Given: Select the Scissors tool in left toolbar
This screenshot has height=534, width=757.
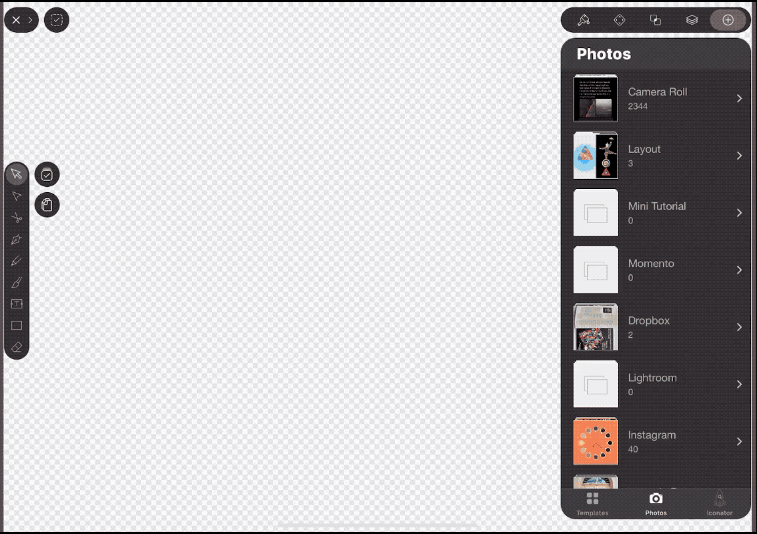Looking at the screenshot, I should (x=17, y=218).
